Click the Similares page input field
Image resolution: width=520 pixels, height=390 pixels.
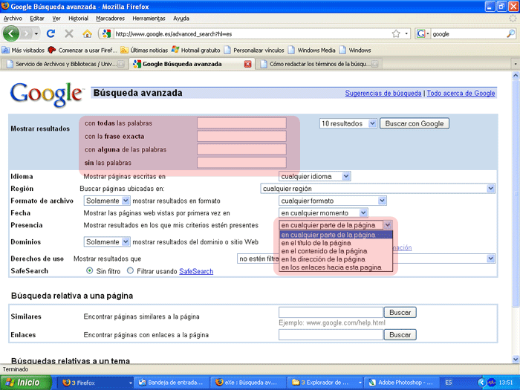331,313
